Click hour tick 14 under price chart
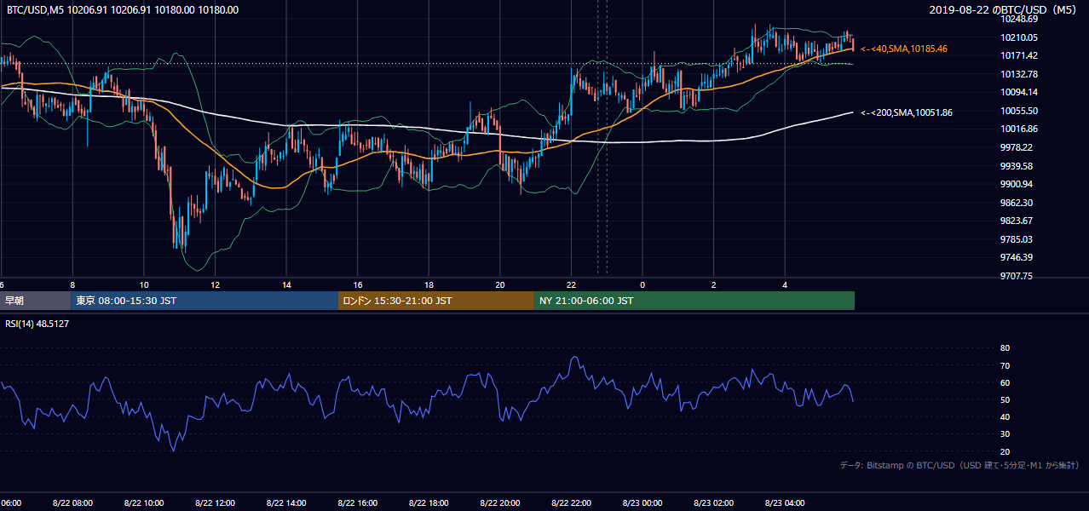1089x511 pixels. click(286, 284)
